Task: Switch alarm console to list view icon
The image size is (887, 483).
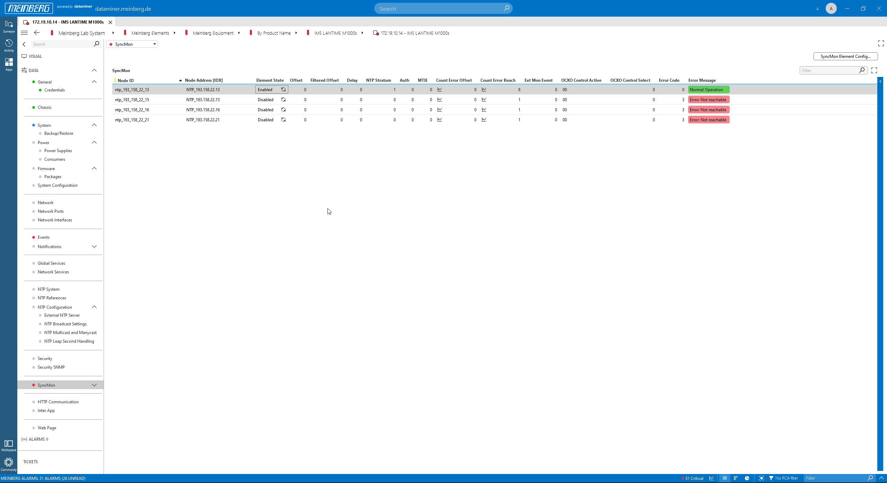Action: pos(724,478)
